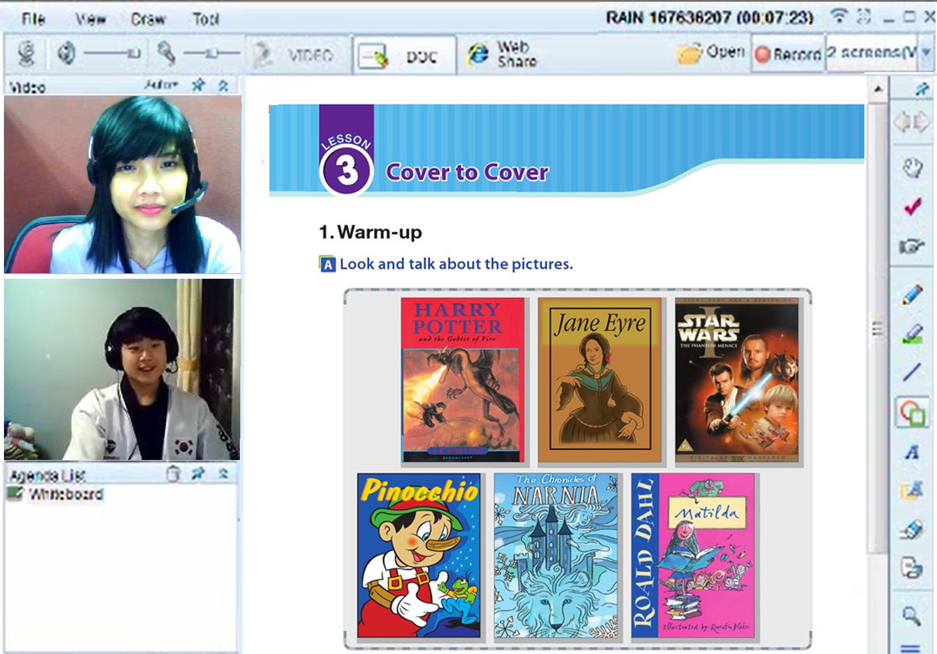Select the red checkmark tool

(x=913, y=207)
